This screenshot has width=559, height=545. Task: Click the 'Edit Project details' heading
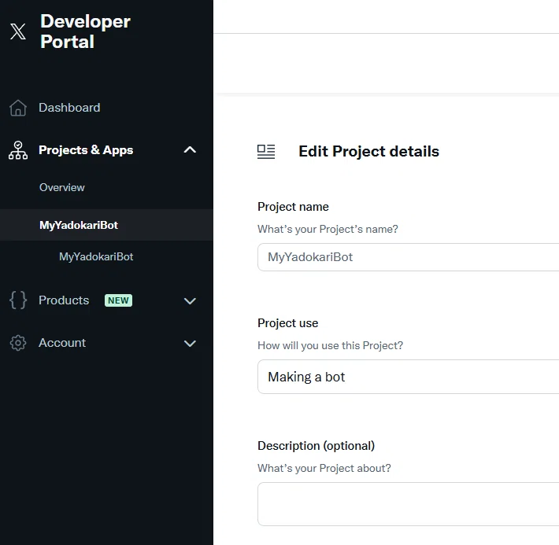[x=368, y=151]
